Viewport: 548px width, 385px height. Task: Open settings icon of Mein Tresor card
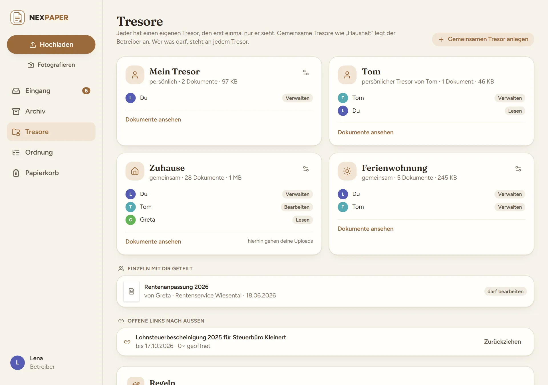click(306, 72)
